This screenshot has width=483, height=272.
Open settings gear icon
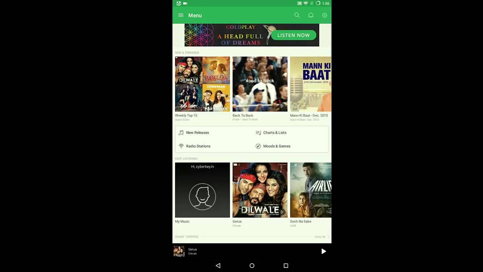click(325, 15)
